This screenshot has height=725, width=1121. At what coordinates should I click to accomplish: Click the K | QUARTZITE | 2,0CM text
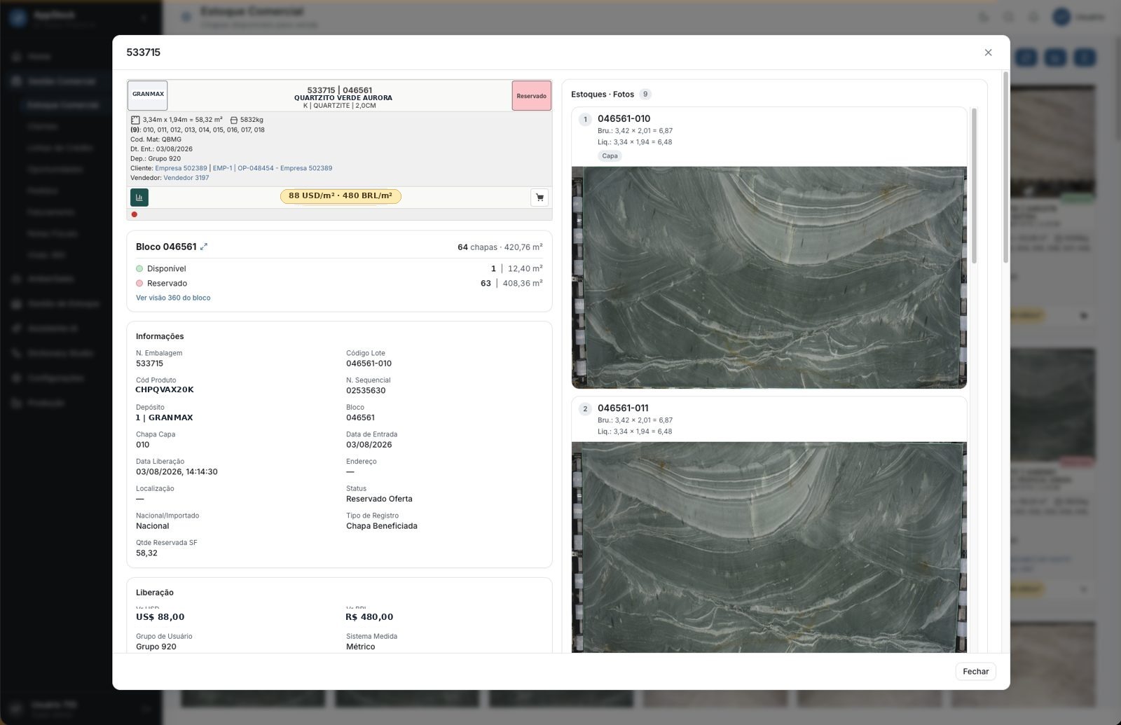tap(340, 106)
